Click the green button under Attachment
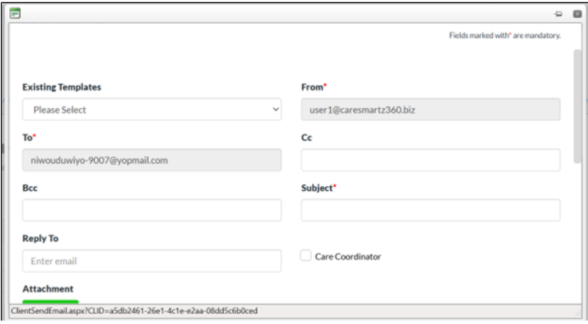 click(51, 302)
